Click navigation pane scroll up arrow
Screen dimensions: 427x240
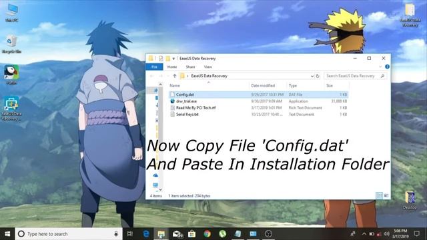click(x=160, y=85)
